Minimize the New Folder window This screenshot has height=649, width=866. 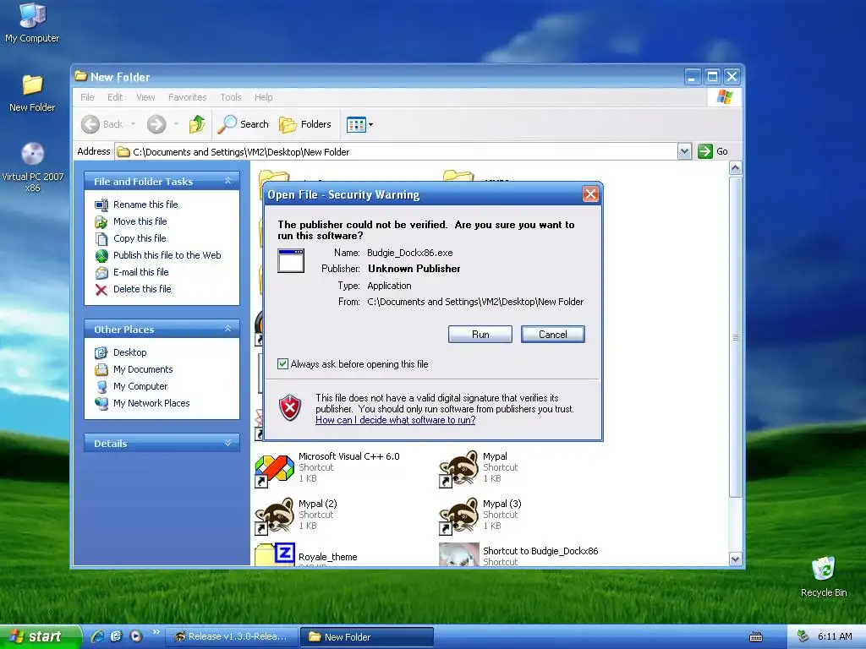693,77
